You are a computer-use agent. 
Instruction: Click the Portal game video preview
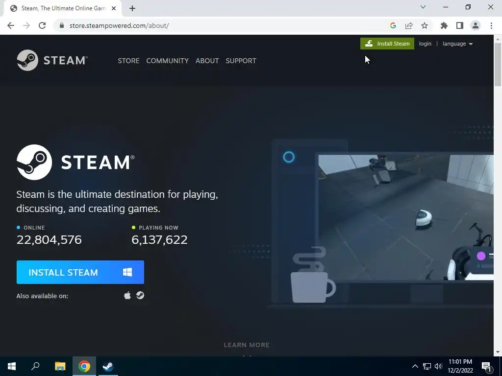[405, 217]
